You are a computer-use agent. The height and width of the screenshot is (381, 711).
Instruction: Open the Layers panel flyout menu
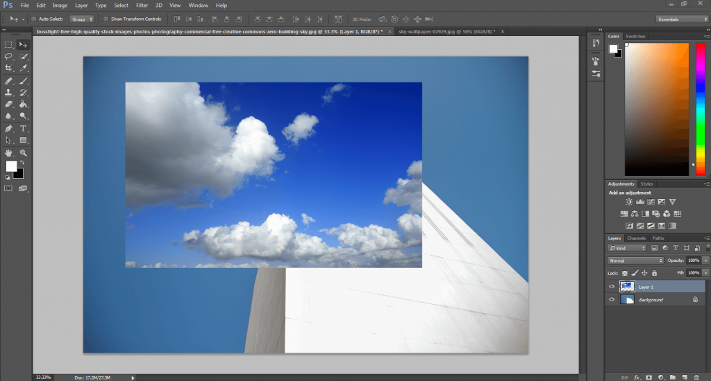(706, 238)
